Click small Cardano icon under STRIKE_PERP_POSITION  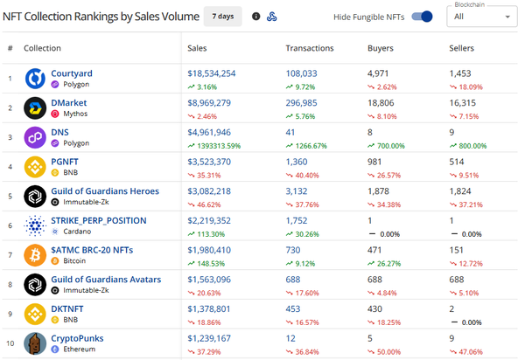pyautogui.click(x=55, y=232)
